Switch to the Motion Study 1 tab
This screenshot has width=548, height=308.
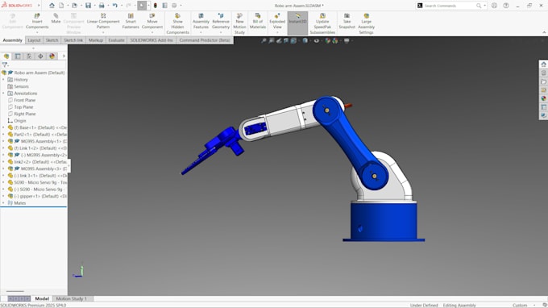71,299
